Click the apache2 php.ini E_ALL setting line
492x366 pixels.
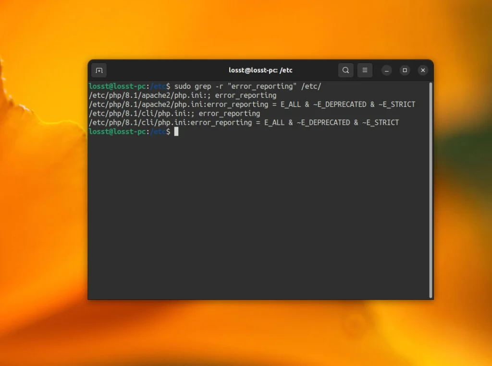(x=252, y=105)
